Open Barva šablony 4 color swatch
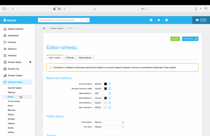 (x=106, y=107)
